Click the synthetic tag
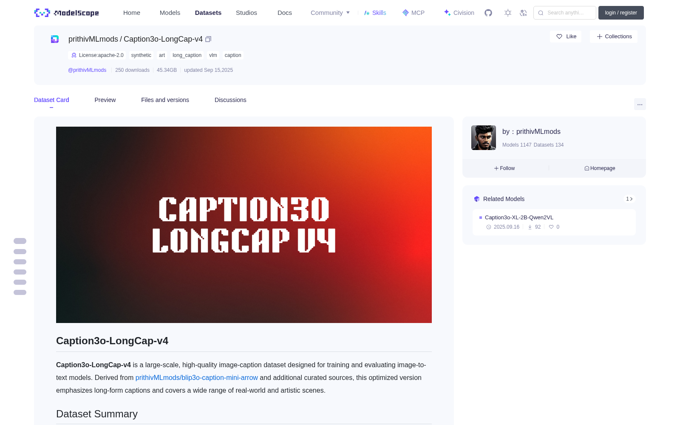 click(141, 55)
